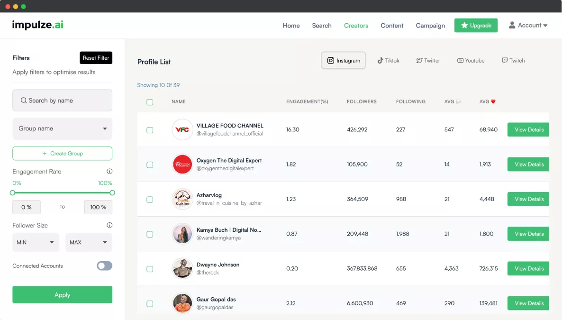Switch to the Tiktok tab
The image size is (562, 320).
coord(388,61)
